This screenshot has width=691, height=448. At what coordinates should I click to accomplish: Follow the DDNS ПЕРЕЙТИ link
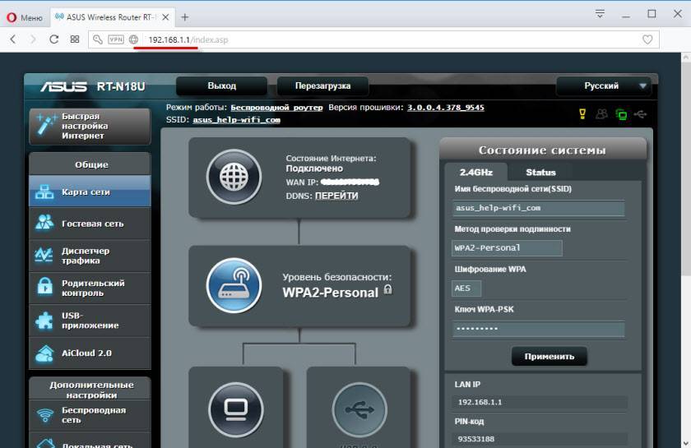(336, 196)
